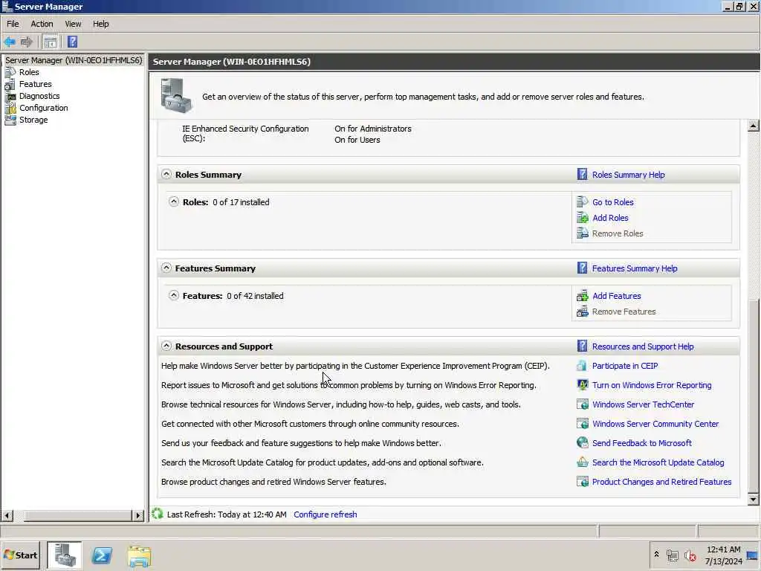
Task: Open the Resources and Support Help link
Action: [x=643, y=346]
